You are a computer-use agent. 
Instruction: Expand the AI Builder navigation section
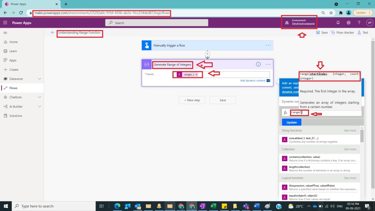[40, 107]
